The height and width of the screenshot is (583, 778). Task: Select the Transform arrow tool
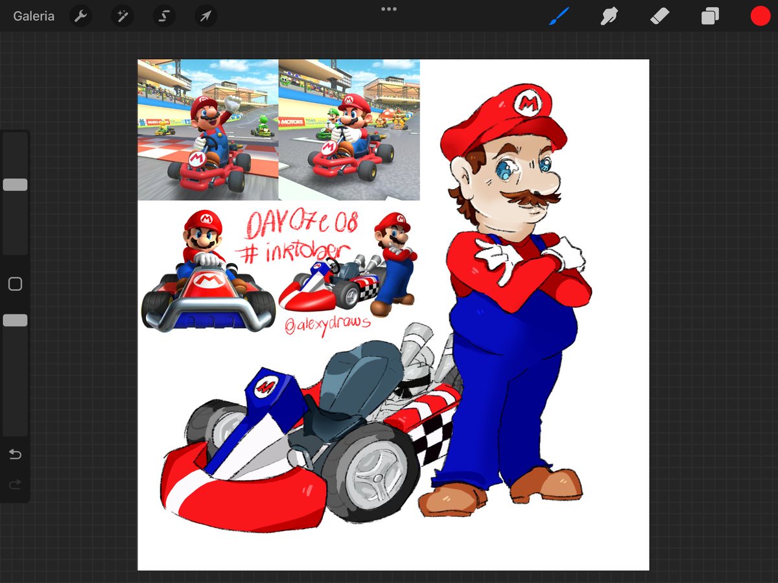click(x=206, y=16)
